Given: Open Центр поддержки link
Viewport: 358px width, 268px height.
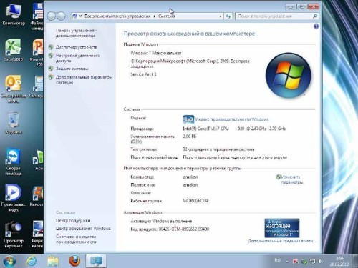Looking at the screenshot, I should [73, 221].
